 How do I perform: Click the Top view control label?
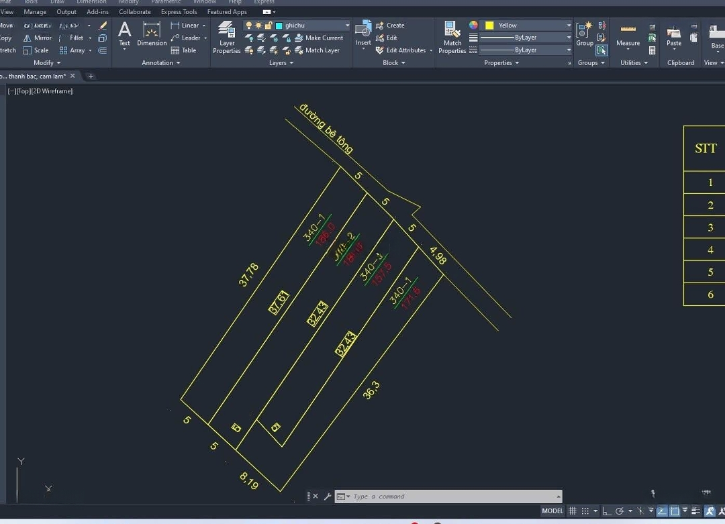(24, 91)
